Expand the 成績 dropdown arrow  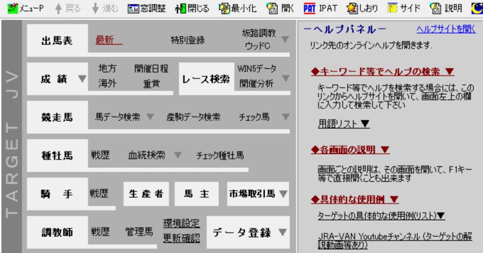(82, 79)
